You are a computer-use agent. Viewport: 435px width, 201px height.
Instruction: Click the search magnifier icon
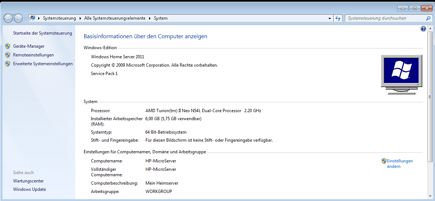428,18
